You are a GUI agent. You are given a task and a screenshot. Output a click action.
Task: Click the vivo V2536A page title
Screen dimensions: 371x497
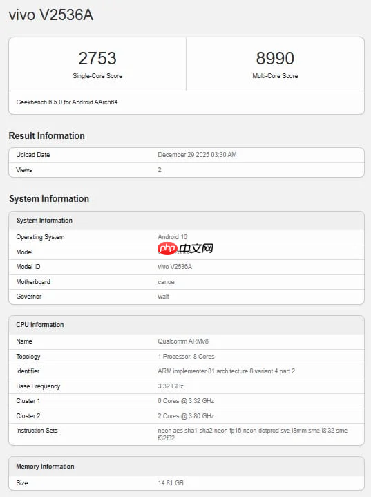point(51,15)
